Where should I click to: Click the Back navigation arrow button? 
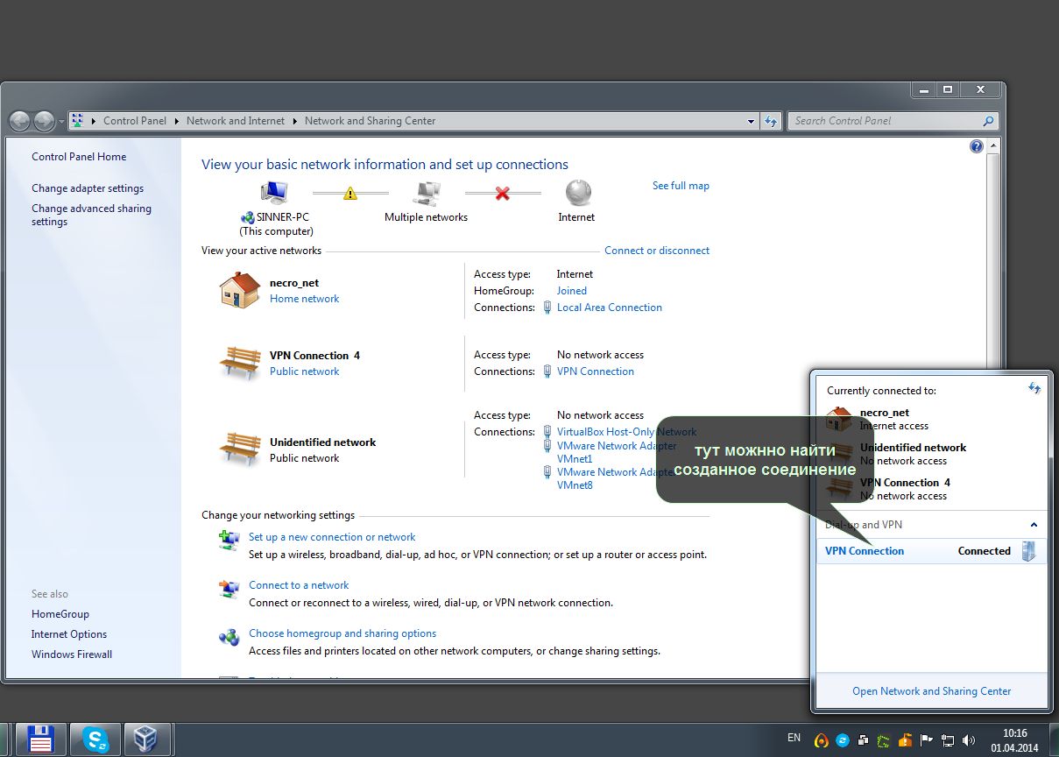[20, 121]
